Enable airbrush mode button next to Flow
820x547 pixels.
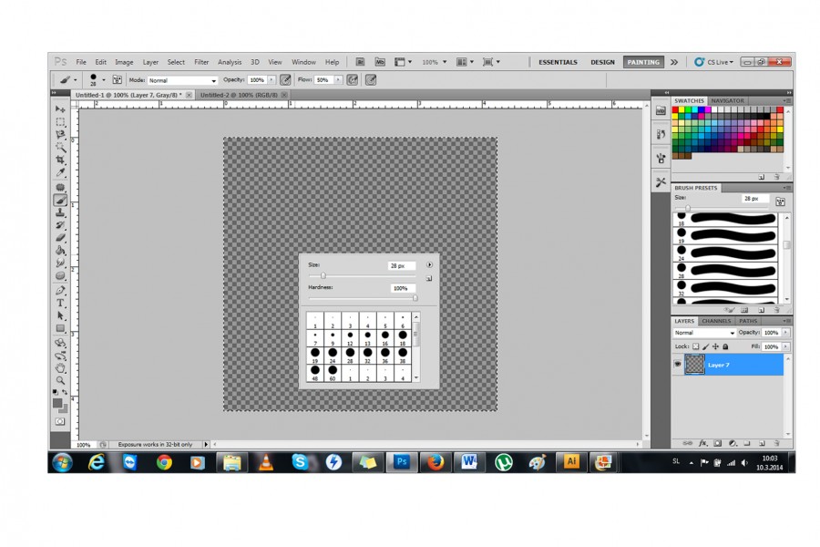[353, 80]
